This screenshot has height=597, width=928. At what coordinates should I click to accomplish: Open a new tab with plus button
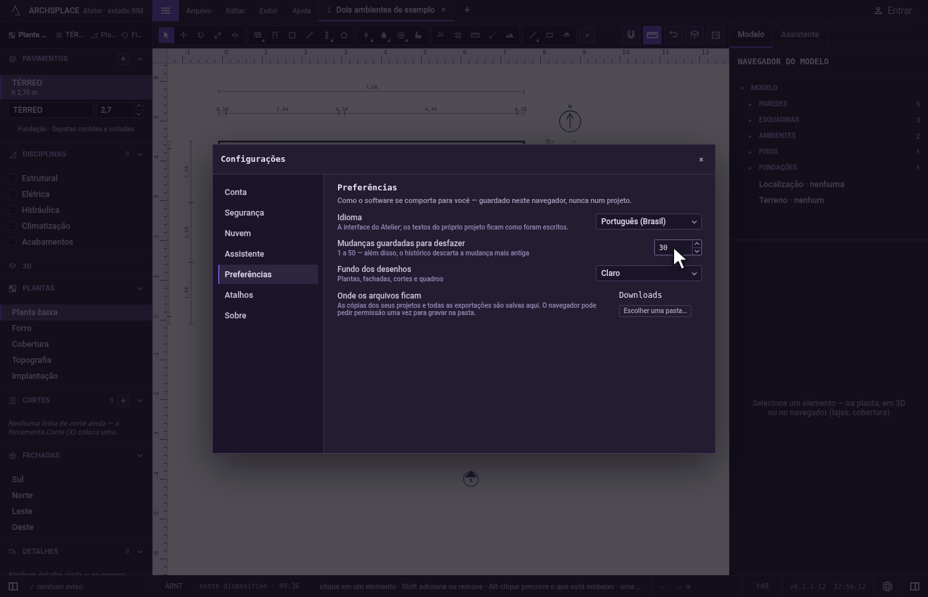(467, 10)
